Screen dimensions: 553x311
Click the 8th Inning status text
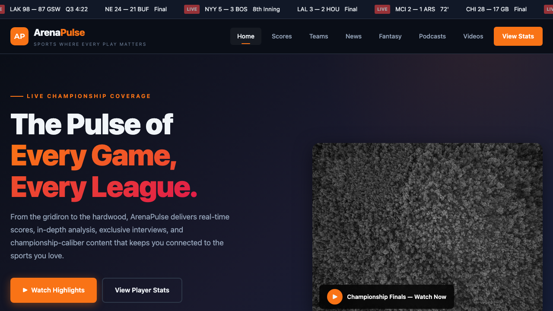266,9
